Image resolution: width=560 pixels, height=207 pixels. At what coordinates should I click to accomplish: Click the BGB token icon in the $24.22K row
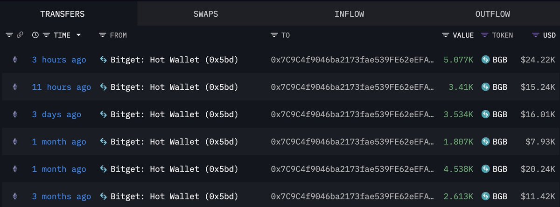click(485, 60)
